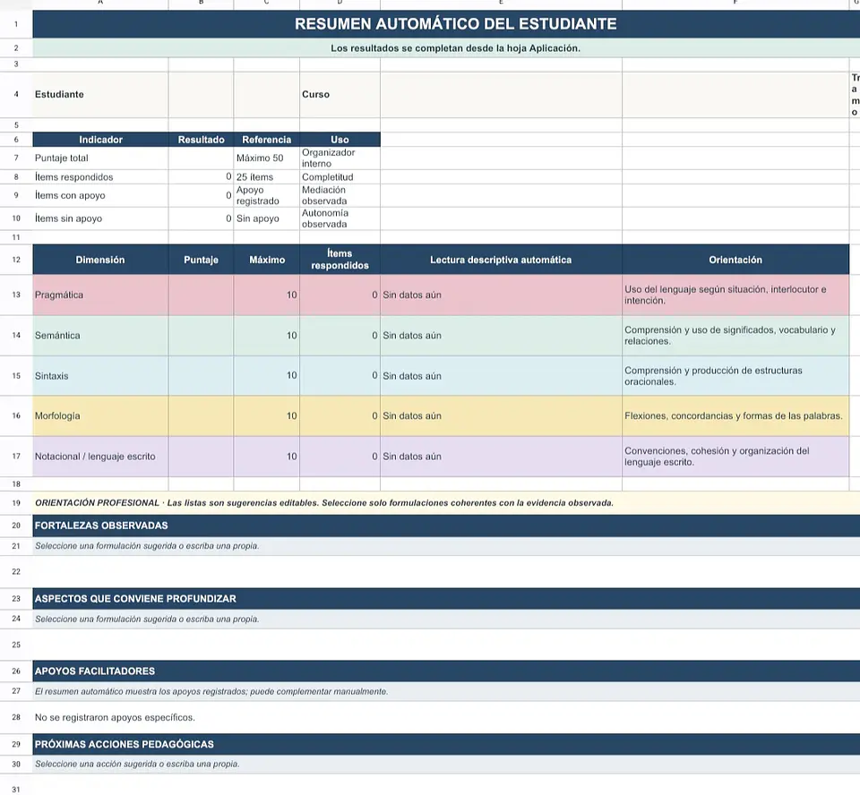860x795 pixels.
Task: Click the 'Ítems respondidos' indicator cell
Action: point(100,177)
